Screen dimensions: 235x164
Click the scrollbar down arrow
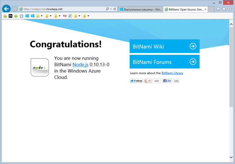[x=231, y=157]
